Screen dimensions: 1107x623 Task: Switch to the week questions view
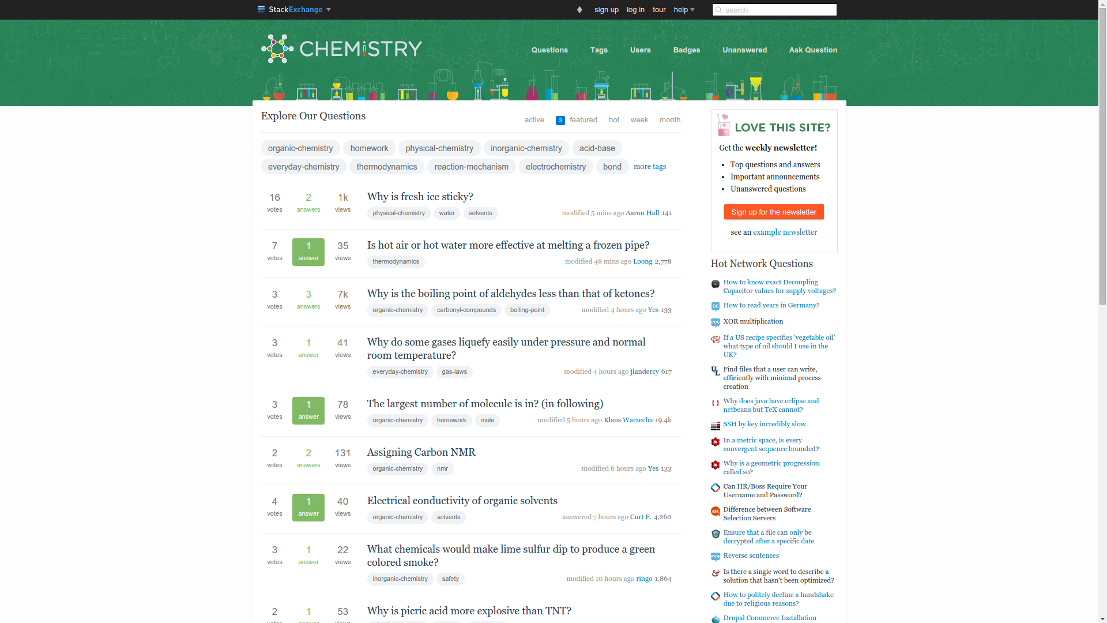[639, 119]
